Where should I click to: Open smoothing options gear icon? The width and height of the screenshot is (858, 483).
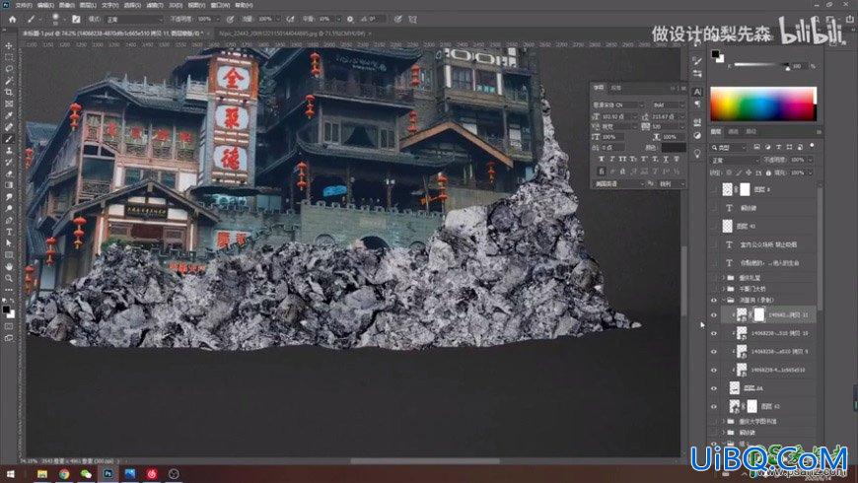(x=350, y=19)
